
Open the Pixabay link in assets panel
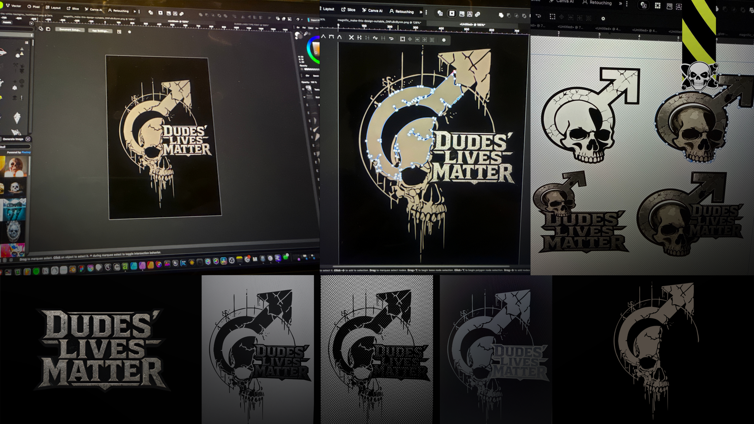click(26, 152)
